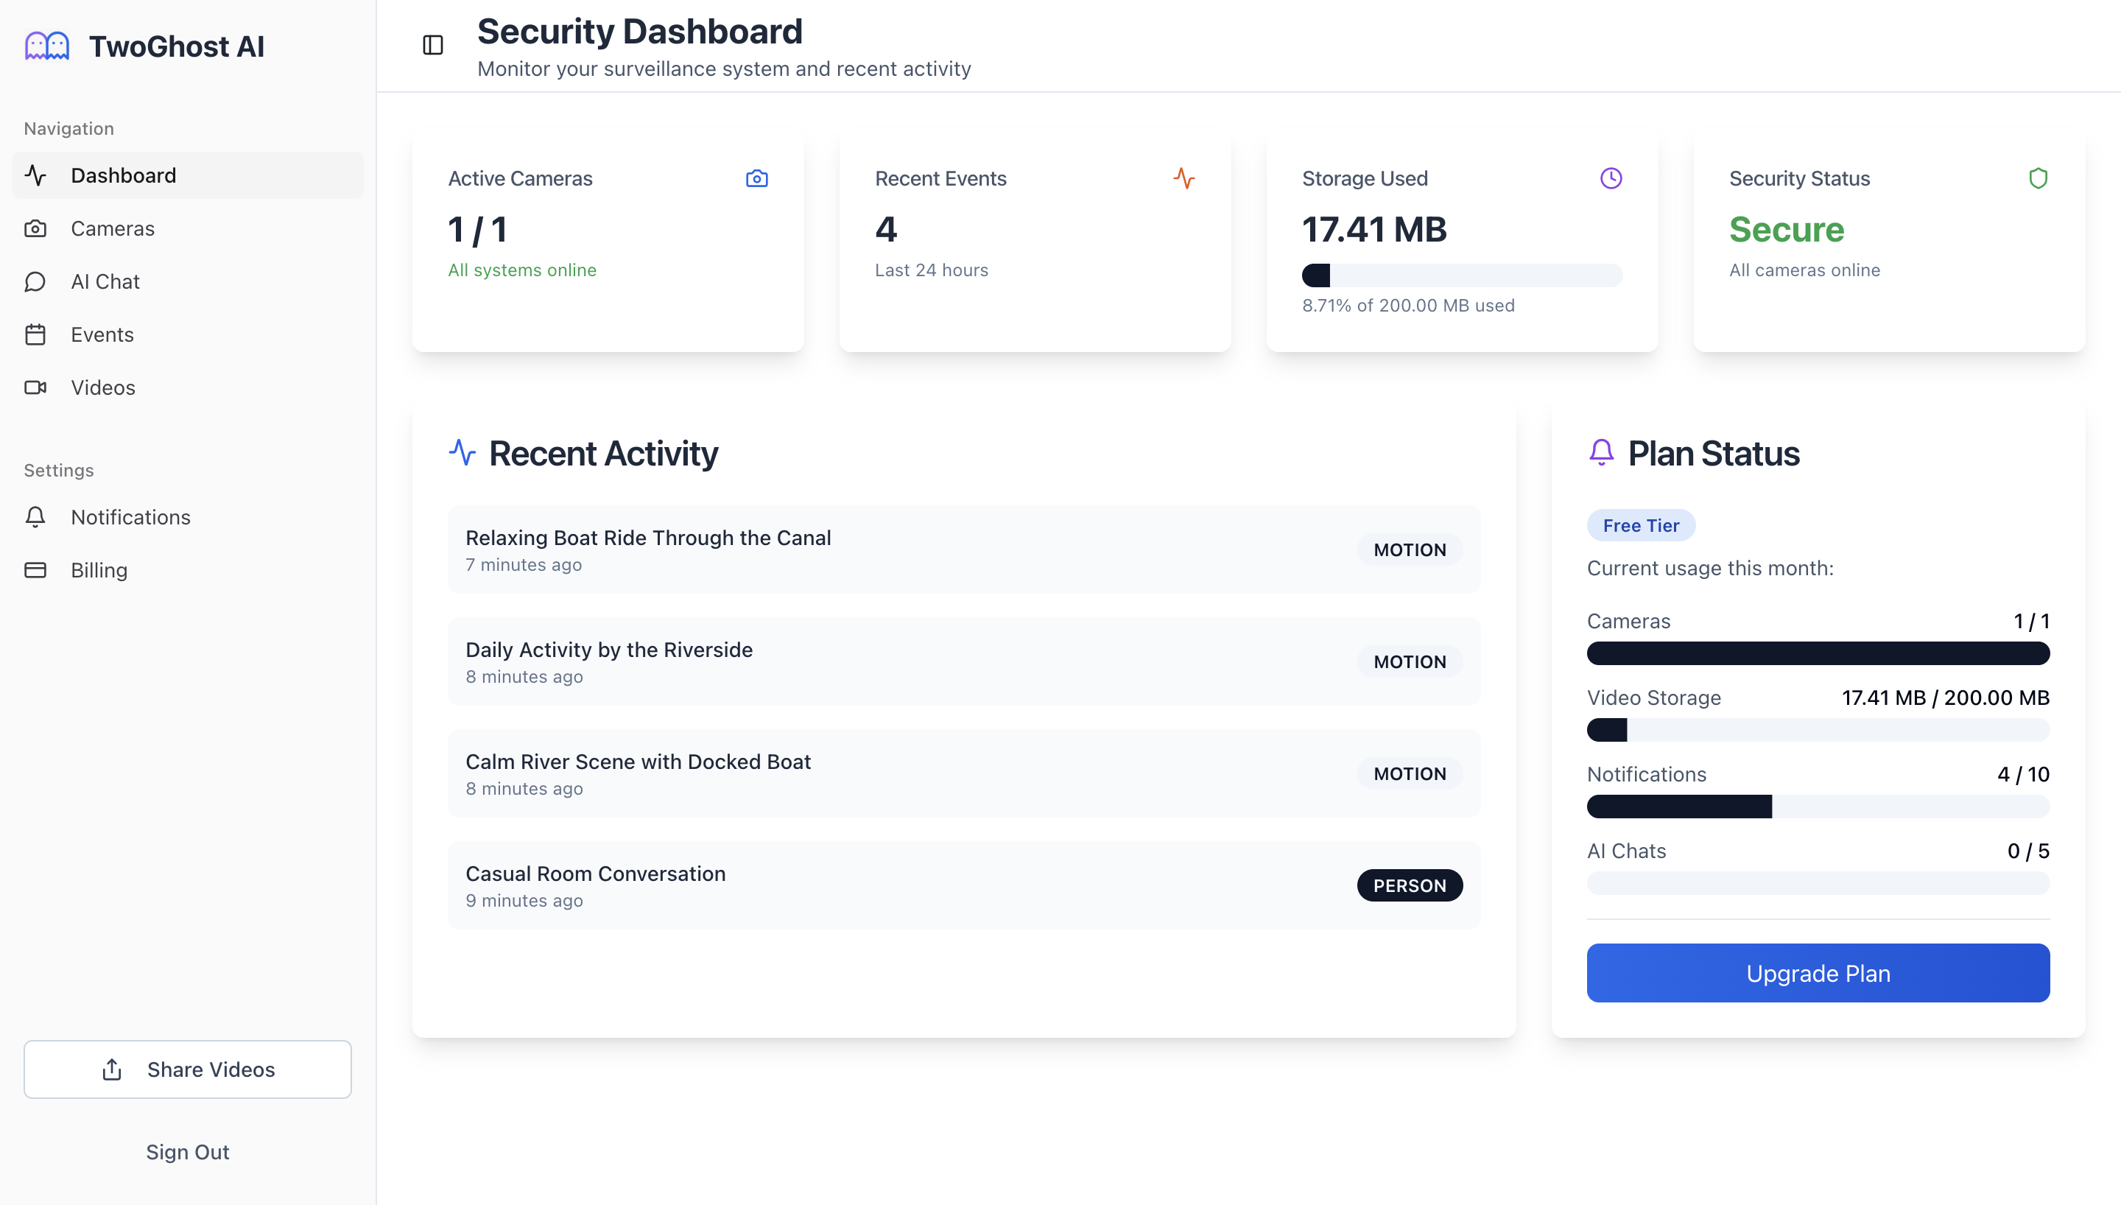Click the camera icon on Active Cameras card
The width and height of the screenshot is (2121, 1205).
tap(757, 178)
